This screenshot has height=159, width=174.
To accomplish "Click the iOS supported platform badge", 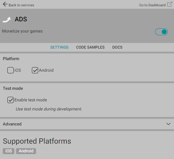I will pos(8,151).
